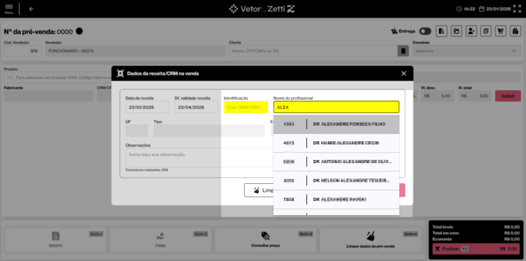Open the document search icon button
This screenshot has width=526, height=261.
pos(441,31)
